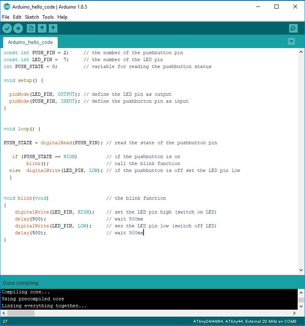Image resolution: width=305 pixels, height=326 pixels.
Task: Click the line 'digitalWrite(LED_PIN, LOW);' in blink function
Action: coord(53,226)
